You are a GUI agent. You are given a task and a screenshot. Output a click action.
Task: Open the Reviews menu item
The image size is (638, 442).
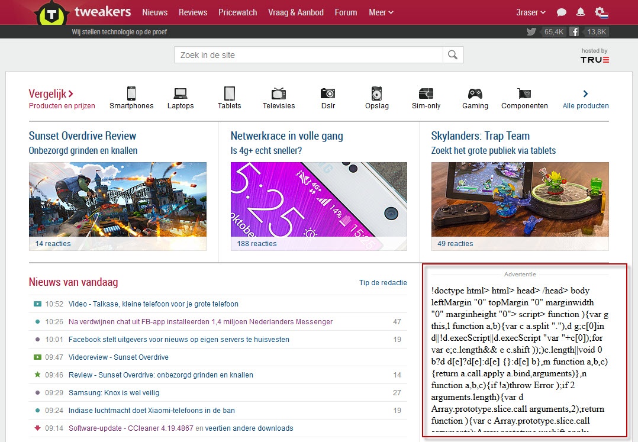coord(193,12)
